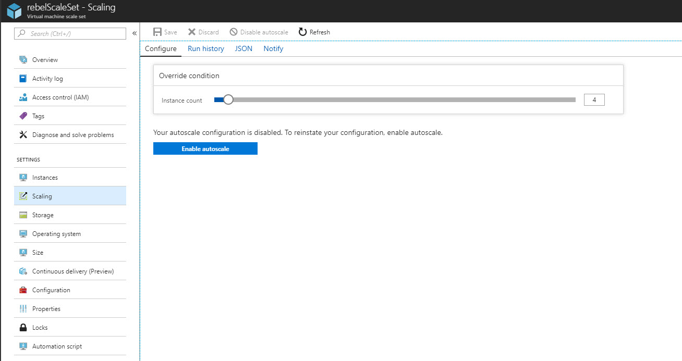Click the instance count number field
Image resolution: width=682 pixels, height=361 pixels.
(594, 99)
